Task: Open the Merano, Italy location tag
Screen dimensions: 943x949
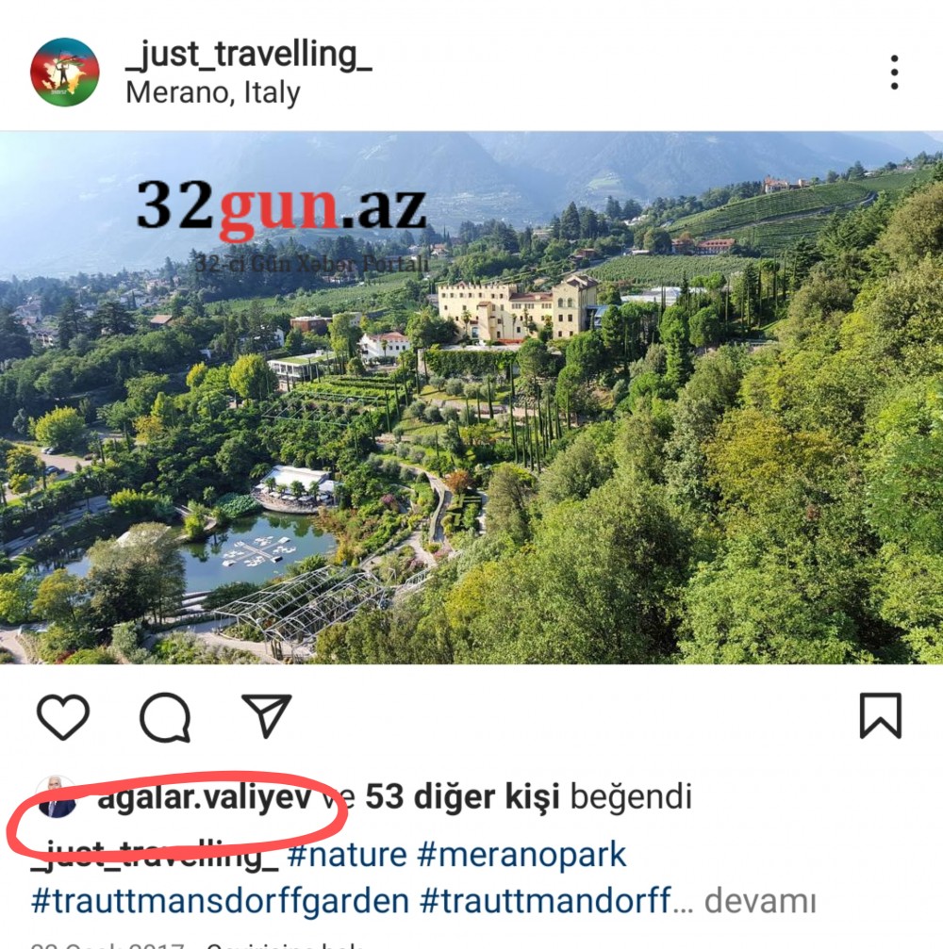Action: coord(212,93)
